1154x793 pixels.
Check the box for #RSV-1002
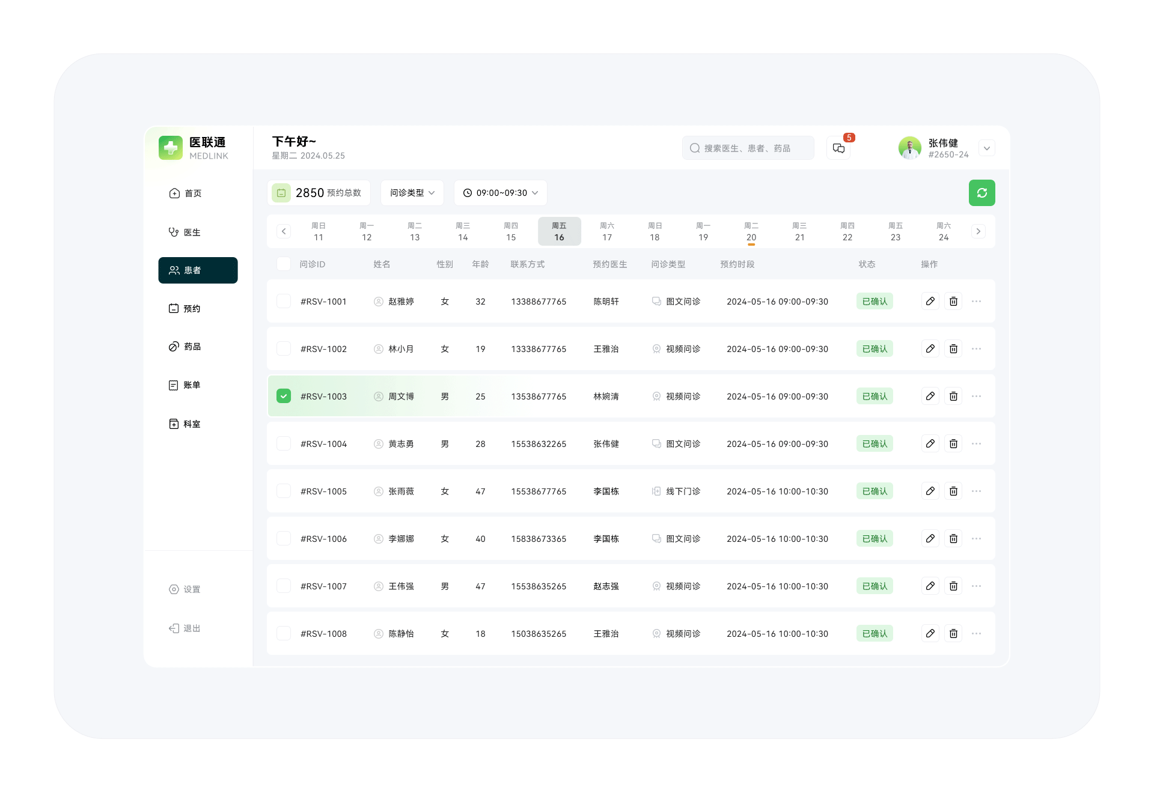pos(284,348)
